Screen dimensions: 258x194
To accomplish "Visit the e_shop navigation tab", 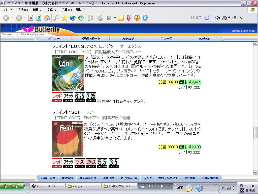I will [204, 38].
